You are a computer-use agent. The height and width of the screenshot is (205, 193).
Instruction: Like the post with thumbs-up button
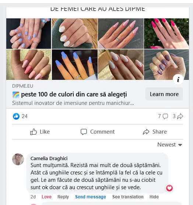click(40, 132)
